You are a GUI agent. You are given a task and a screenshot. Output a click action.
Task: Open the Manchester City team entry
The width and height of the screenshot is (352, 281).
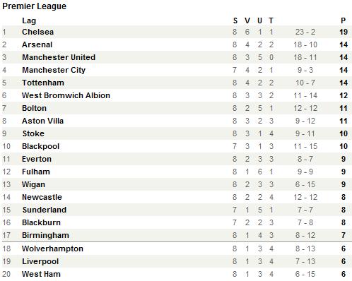(x=54, y=70)
